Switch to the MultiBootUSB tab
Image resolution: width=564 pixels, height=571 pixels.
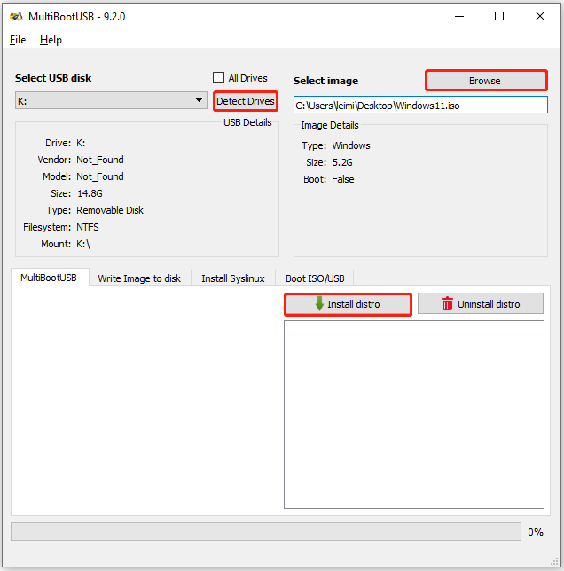click(49, 278)
